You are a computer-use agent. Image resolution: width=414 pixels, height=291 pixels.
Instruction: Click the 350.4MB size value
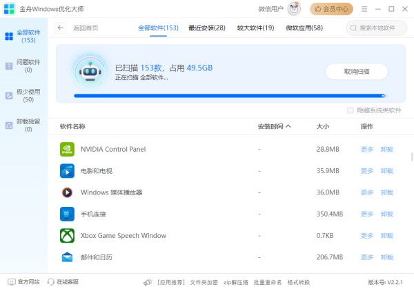tap(330, 214)
